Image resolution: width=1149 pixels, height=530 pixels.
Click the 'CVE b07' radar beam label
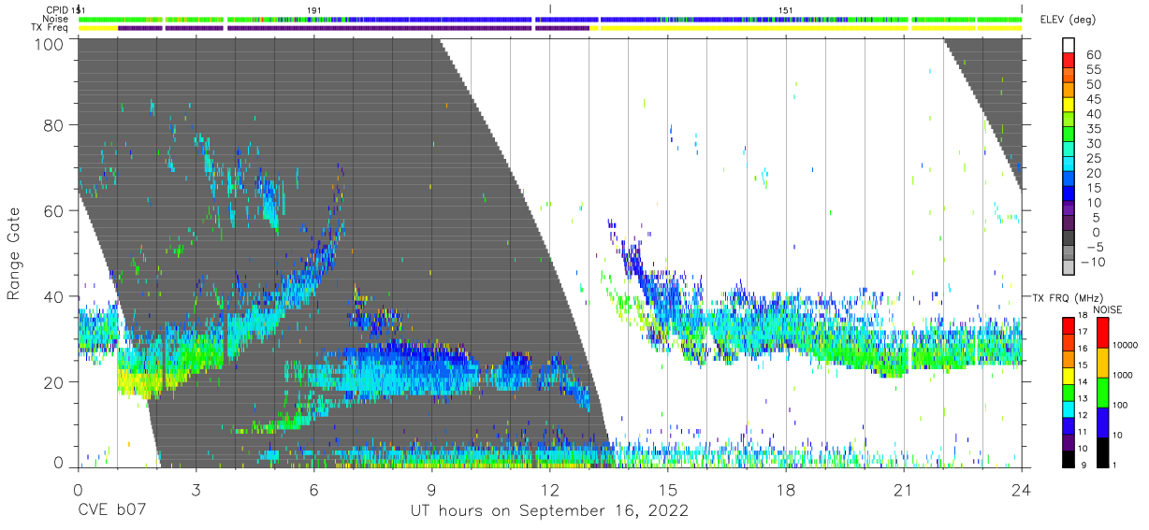(x=110, y=511)
